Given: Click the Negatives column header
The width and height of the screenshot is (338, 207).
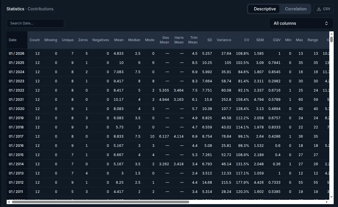Looking at the screenshot, I should (x=101, y=40).
